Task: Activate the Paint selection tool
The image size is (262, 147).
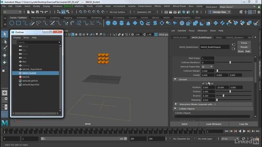Action: tap(5, 48)
